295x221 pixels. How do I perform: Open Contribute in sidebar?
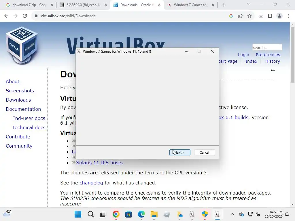tap(18, 137)
